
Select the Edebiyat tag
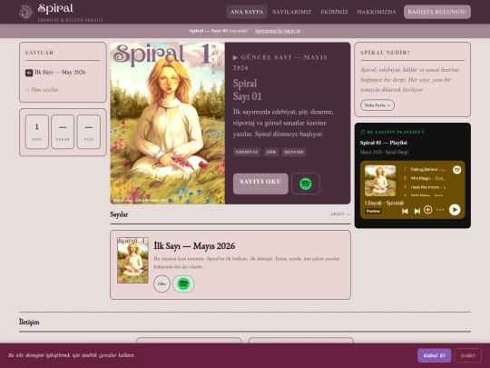click(247, 152)
